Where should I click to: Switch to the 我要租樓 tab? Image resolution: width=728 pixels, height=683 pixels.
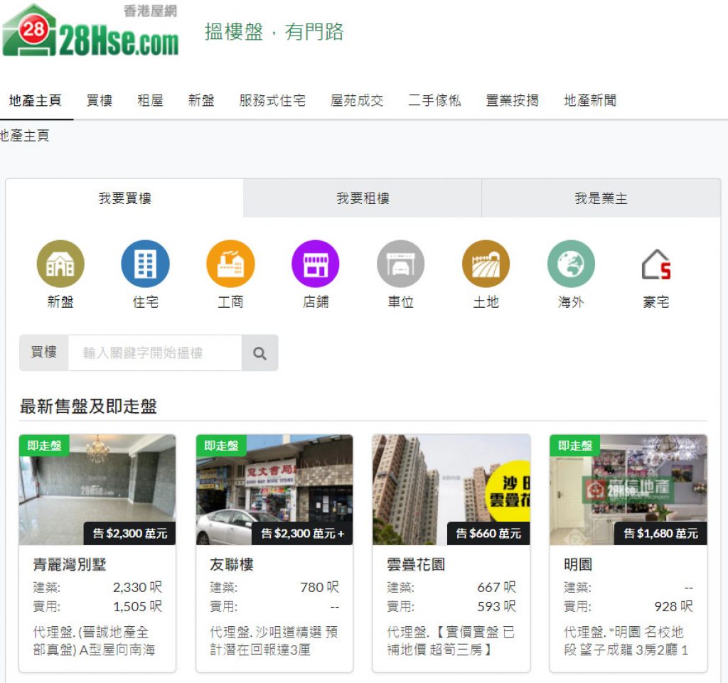click(x=363, y=198)
